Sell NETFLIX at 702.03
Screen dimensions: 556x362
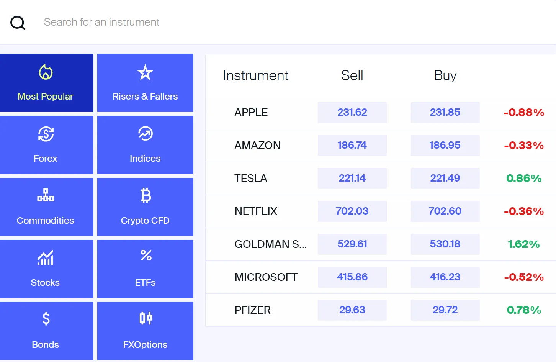(x=352, y=211)
